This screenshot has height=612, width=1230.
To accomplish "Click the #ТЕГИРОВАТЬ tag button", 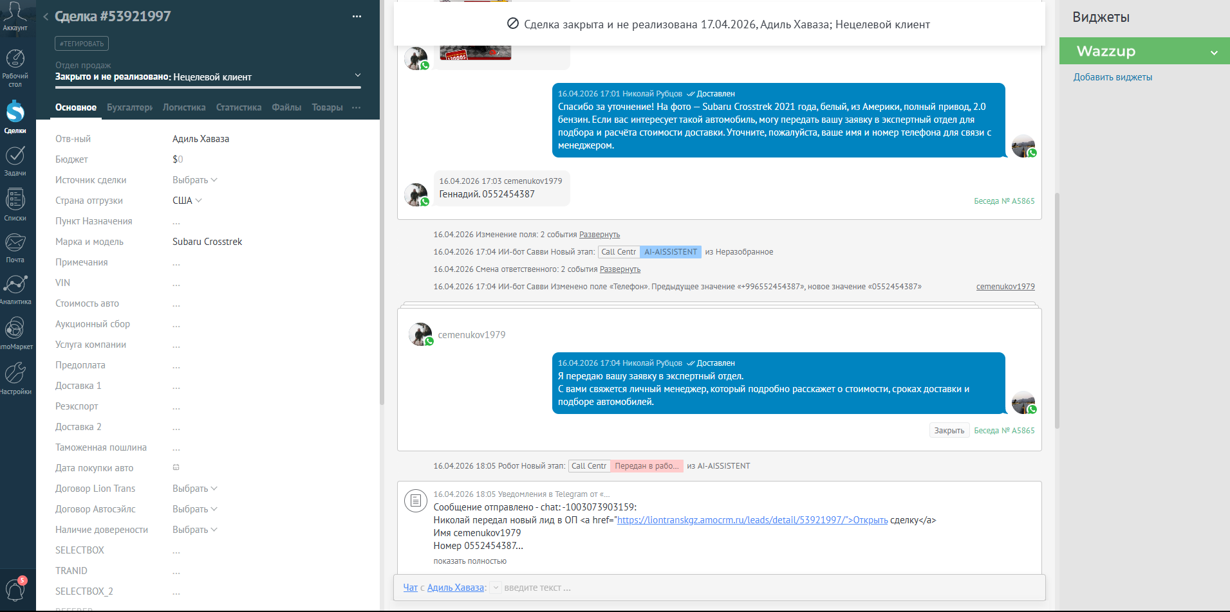I will point(82,44).
